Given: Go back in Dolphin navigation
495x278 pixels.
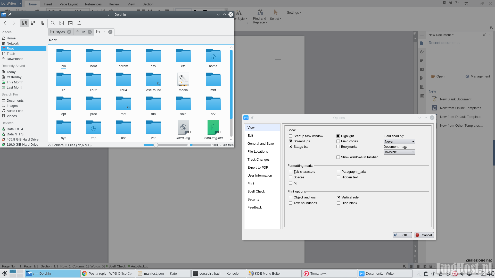Looking at the screenshot, I should click(5, 23).
